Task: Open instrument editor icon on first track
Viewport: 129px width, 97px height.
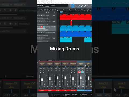Action: (x=54, y=16)
